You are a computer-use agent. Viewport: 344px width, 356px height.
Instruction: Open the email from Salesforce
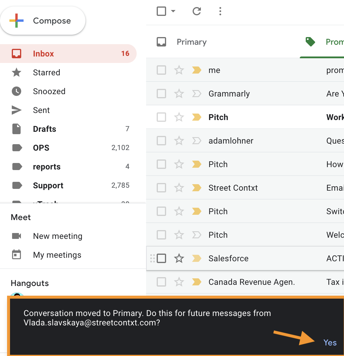tap(245, 258)
